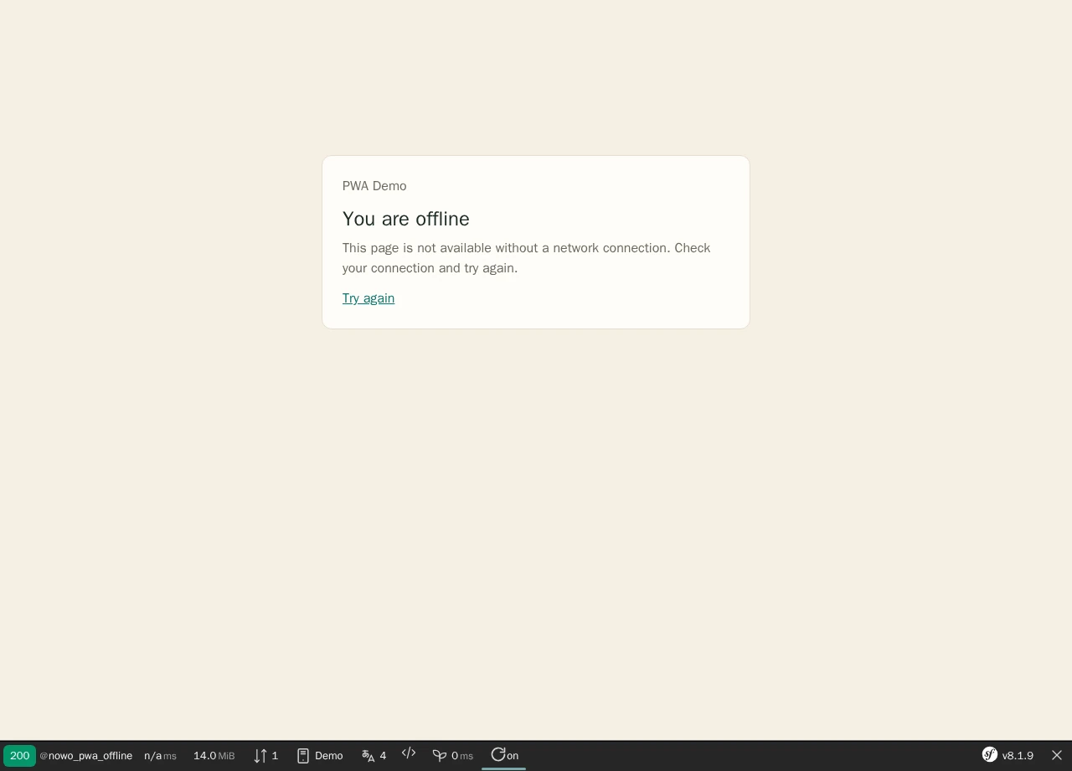This screenshot has width=1072, height=771.
Task: Click the PWA Demo phone icon
Action: [303, 756]
